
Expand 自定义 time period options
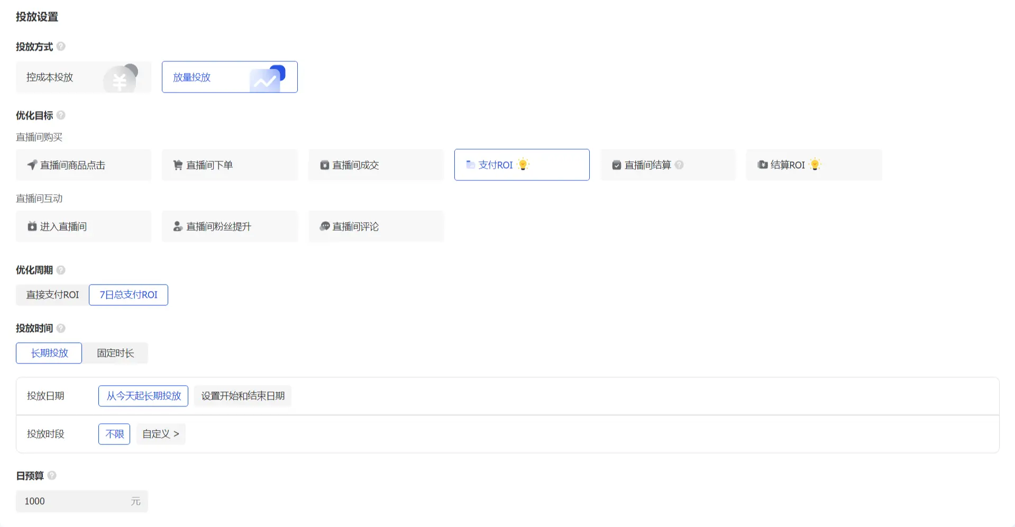[x=161, y=434]
